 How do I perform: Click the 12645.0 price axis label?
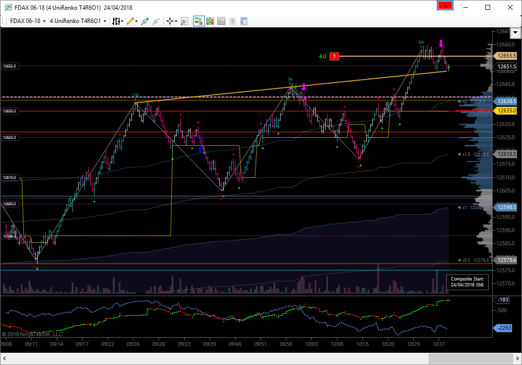pyautogui.click(x=505, y=85)
